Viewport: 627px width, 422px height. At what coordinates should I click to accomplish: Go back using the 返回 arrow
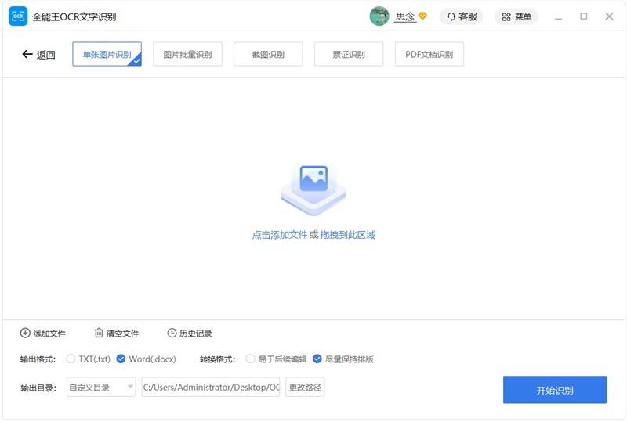[x=38, y=54]
